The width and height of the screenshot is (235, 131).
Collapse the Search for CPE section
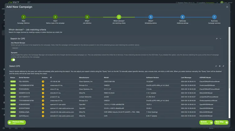point(221,38)
